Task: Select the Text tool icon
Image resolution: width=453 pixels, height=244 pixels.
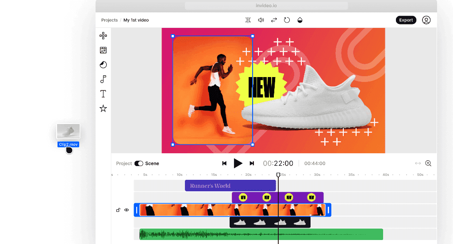Action: click(x=103, y=94)
